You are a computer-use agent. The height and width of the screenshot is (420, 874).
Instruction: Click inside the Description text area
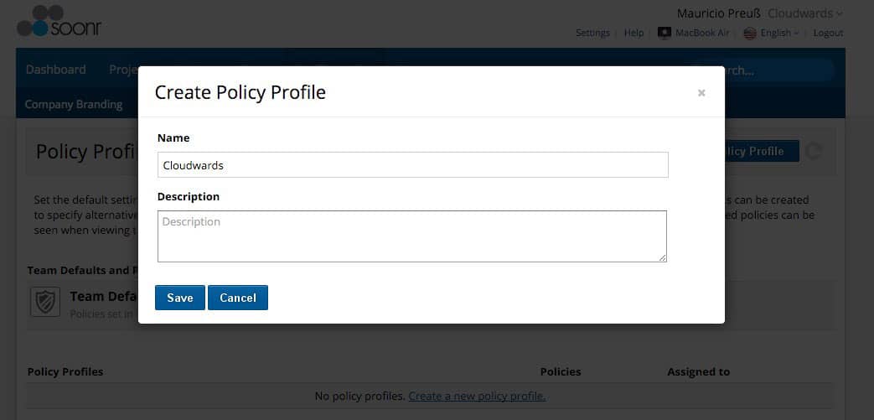pos(412,236)
